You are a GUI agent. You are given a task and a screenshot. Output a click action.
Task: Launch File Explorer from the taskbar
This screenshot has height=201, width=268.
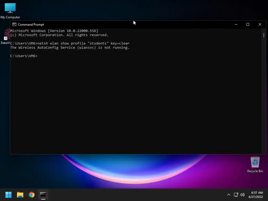click(20, 195)
